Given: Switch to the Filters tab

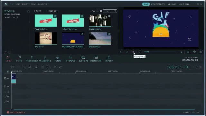Looking at the screenshot, I should pos(58,59).
